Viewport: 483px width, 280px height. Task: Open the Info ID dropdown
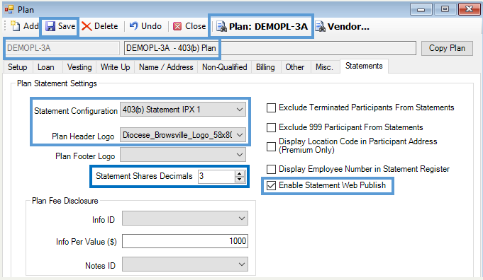[x=185, y=218]
